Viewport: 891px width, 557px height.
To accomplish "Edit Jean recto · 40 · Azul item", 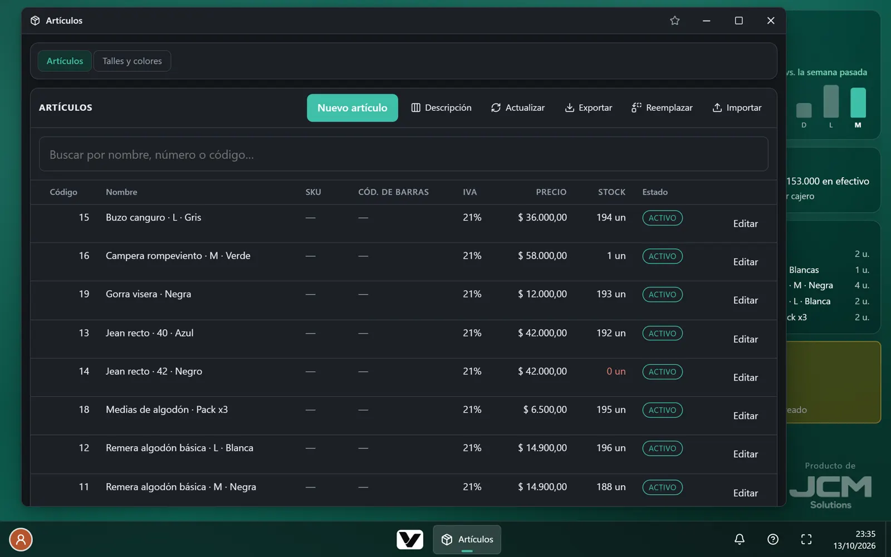I will (745, 339).
